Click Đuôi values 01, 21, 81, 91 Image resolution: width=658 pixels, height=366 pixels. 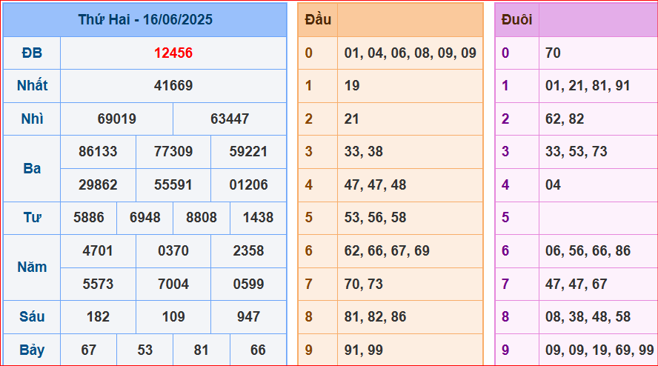pyautogui.click(x=588, y=86)
